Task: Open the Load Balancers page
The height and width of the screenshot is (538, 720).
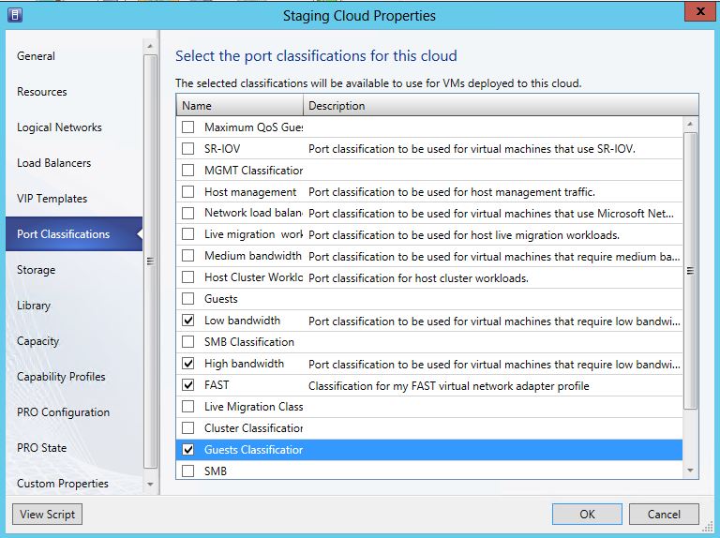Action: coord(53,163)
